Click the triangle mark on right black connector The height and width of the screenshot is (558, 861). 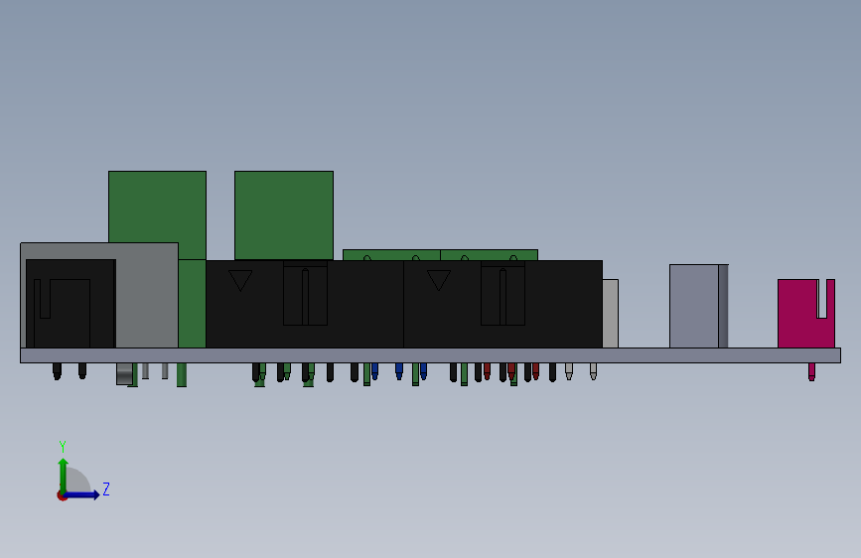(x=439, y=280)
